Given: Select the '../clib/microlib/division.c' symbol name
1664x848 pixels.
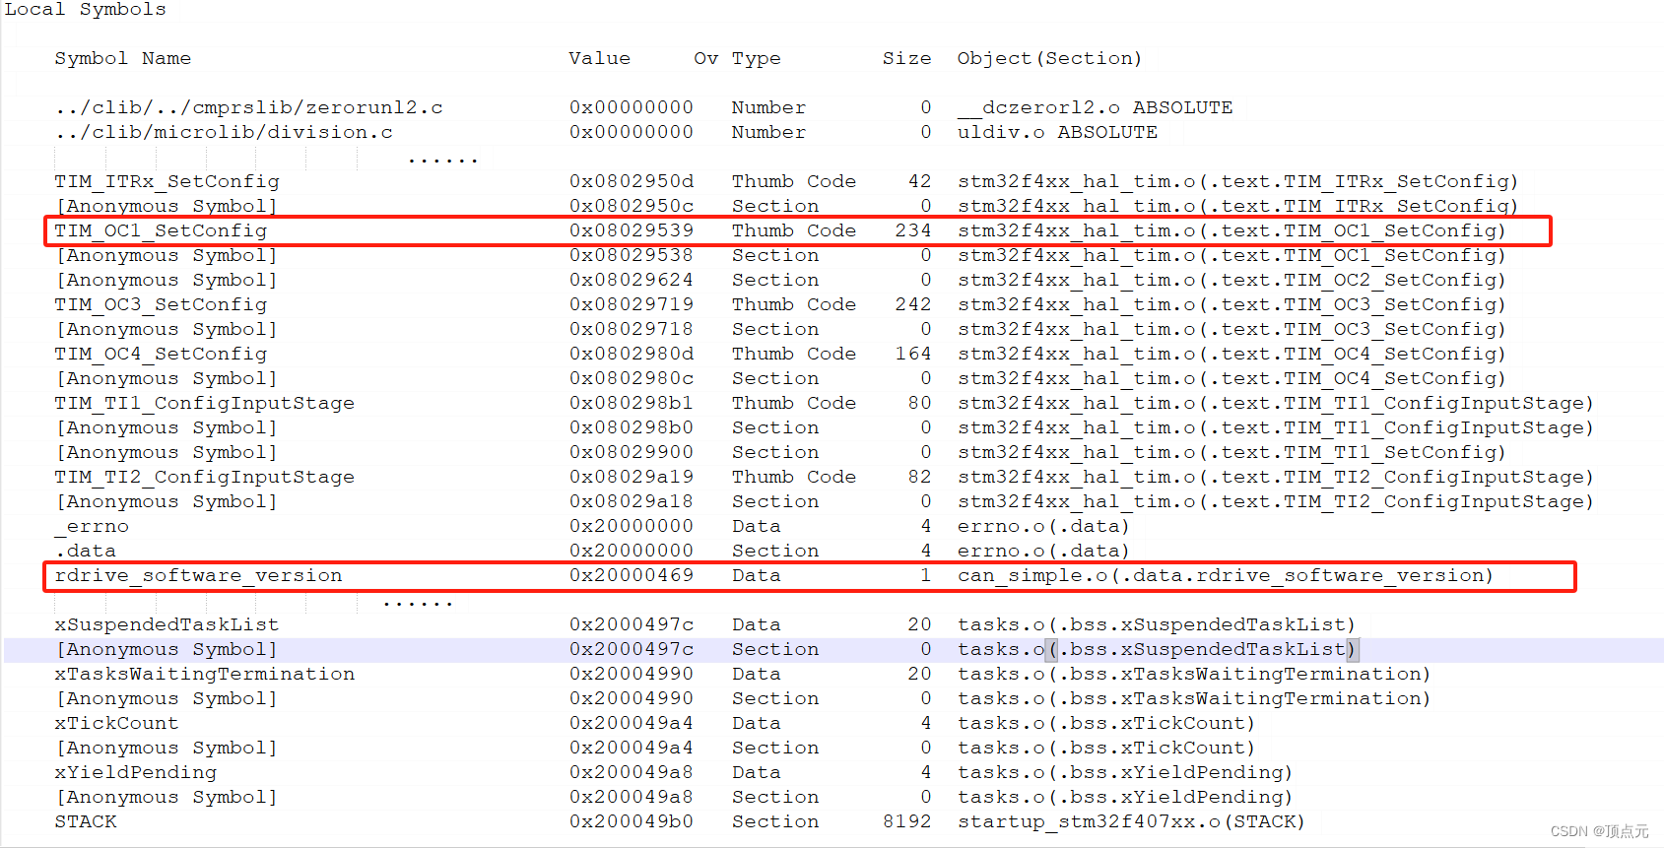Looking at the screenshot, I should click(224, 132).
